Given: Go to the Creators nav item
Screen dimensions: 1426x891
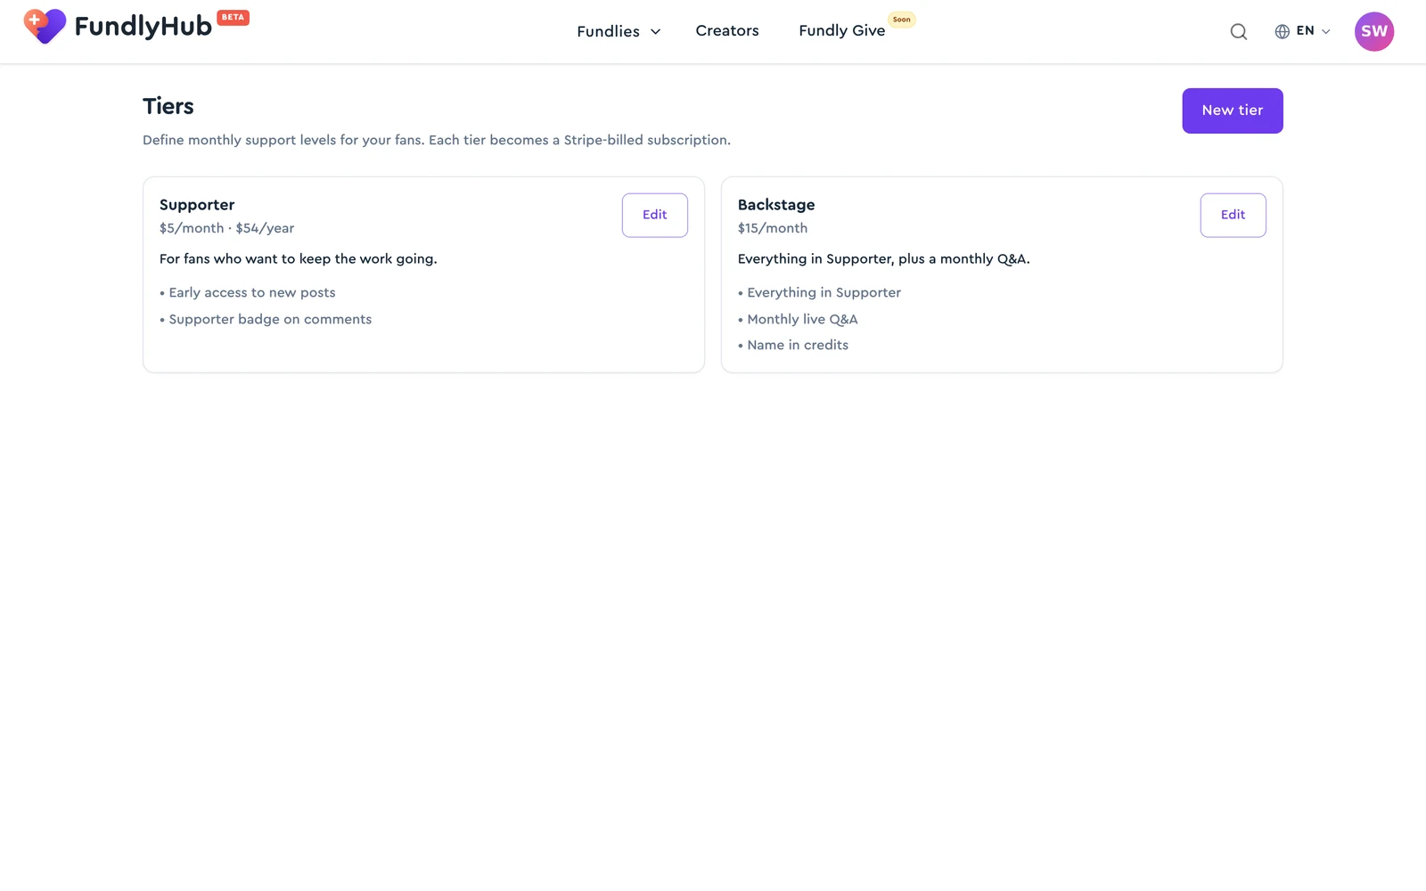Looking at the screenshot, I should click(x=727, y=30).
